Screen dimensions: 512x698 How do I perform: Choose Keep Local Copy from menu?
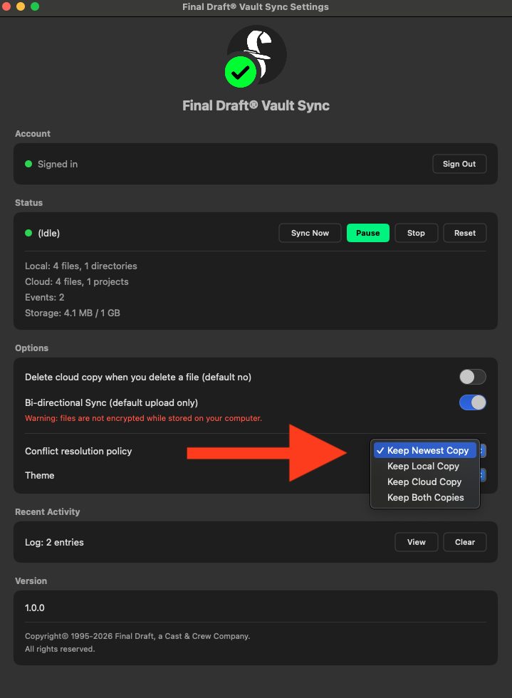coord(423,466)
